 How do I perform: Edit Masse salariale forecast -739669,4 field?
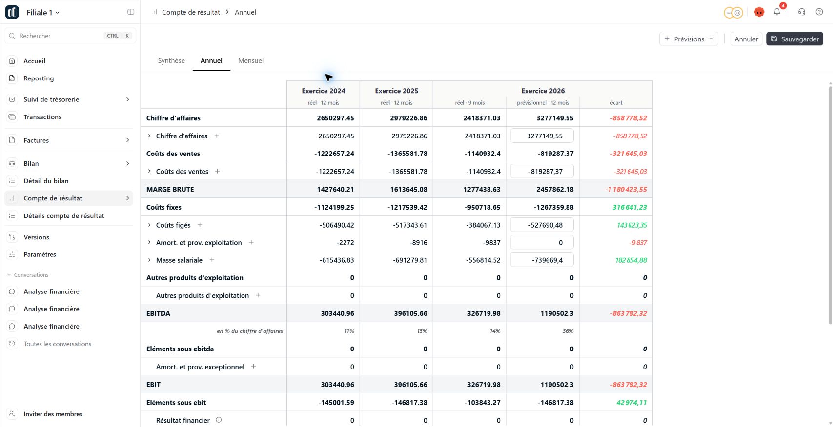[x=542, y=260]
